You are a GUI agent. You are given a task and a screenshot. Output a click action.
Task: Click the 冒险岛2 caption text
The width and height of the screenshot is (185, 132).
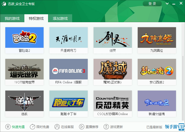click(24, 51)
